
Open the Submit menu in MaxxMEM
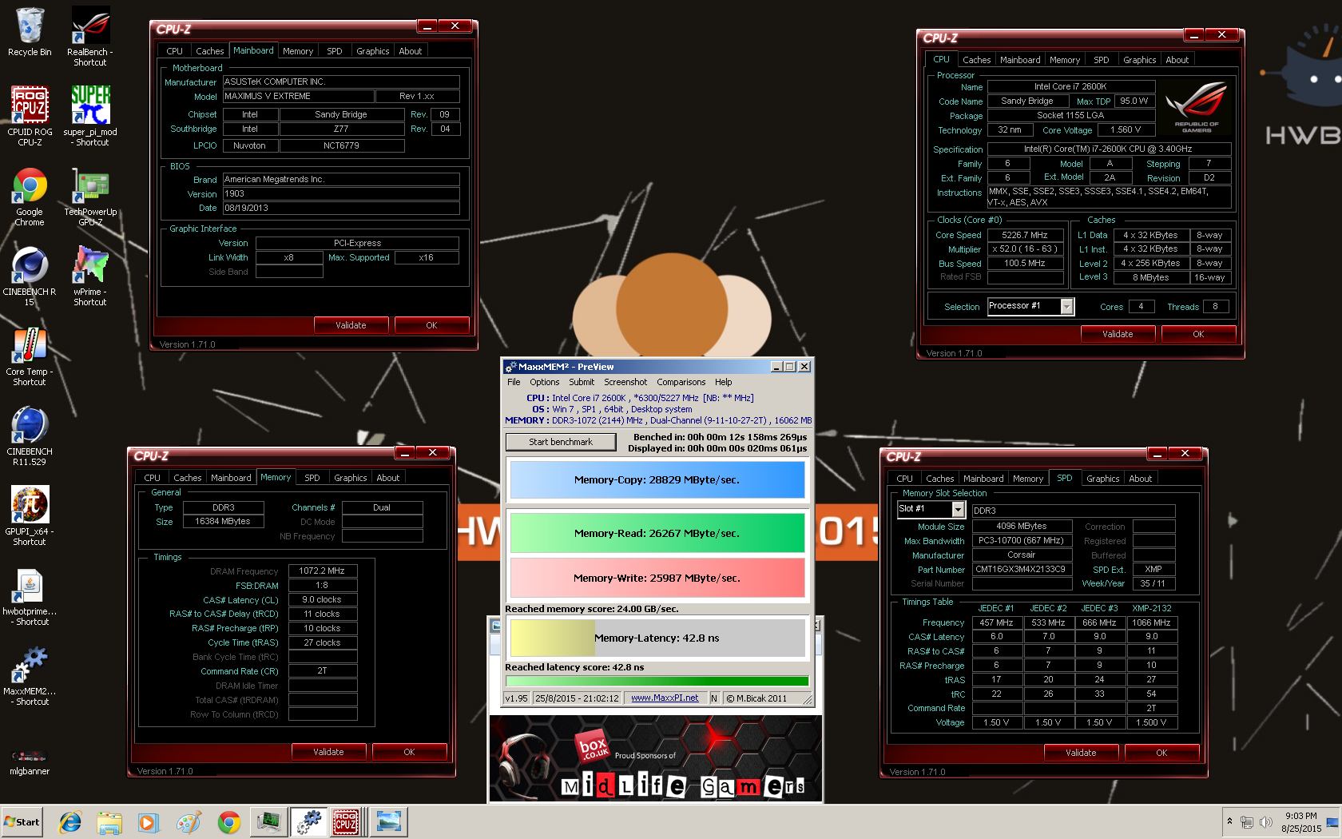coord(582,383)
